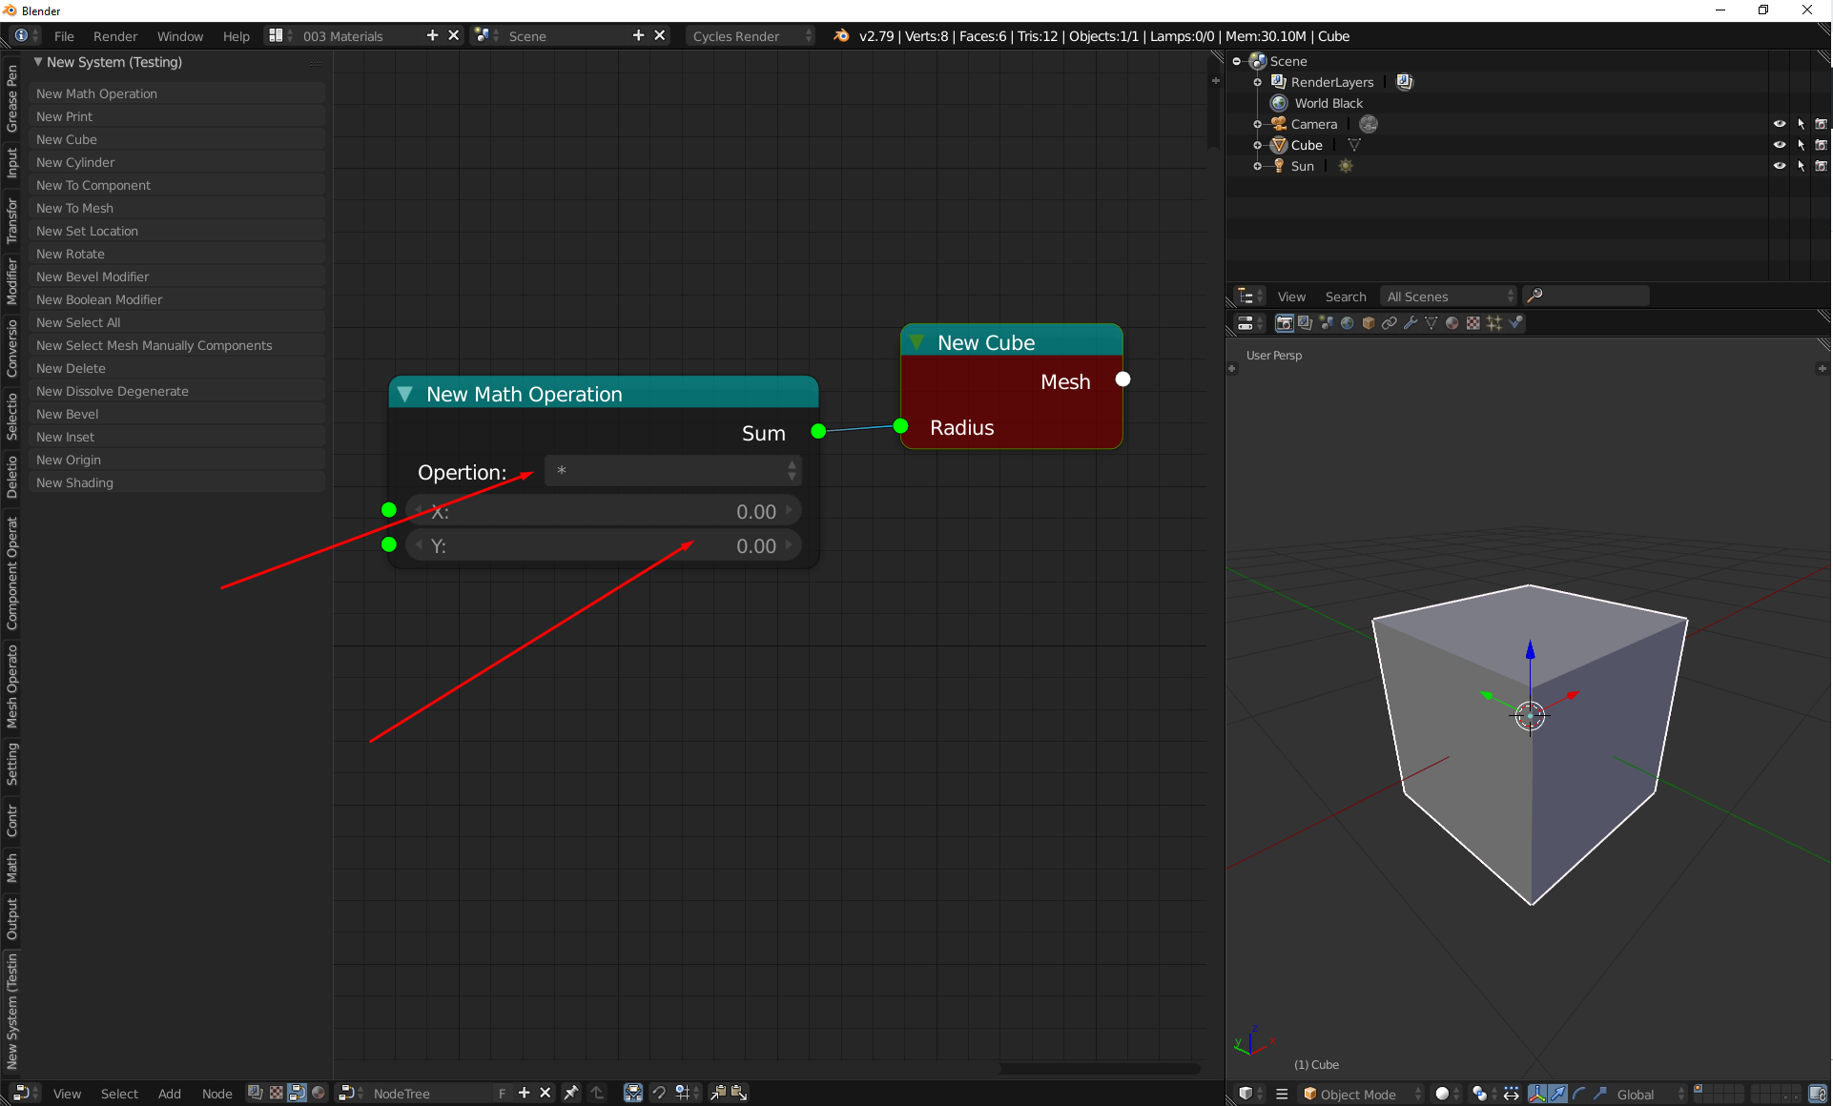Click the Material properties sphere icon

click(x=1452, y=323)
